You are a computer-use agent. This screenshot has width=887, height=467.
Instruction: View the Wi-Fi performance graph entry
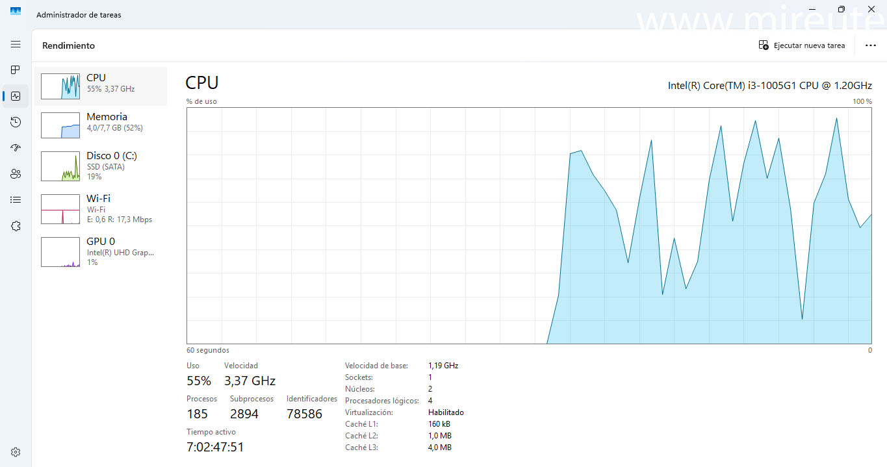[101, 208]
